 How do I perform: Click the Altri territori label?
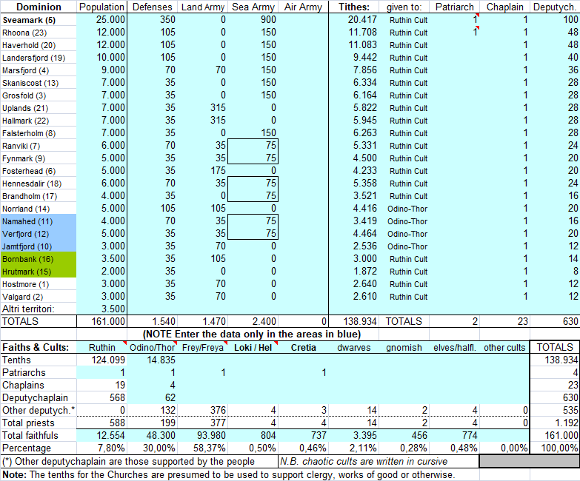pos(39,309)
